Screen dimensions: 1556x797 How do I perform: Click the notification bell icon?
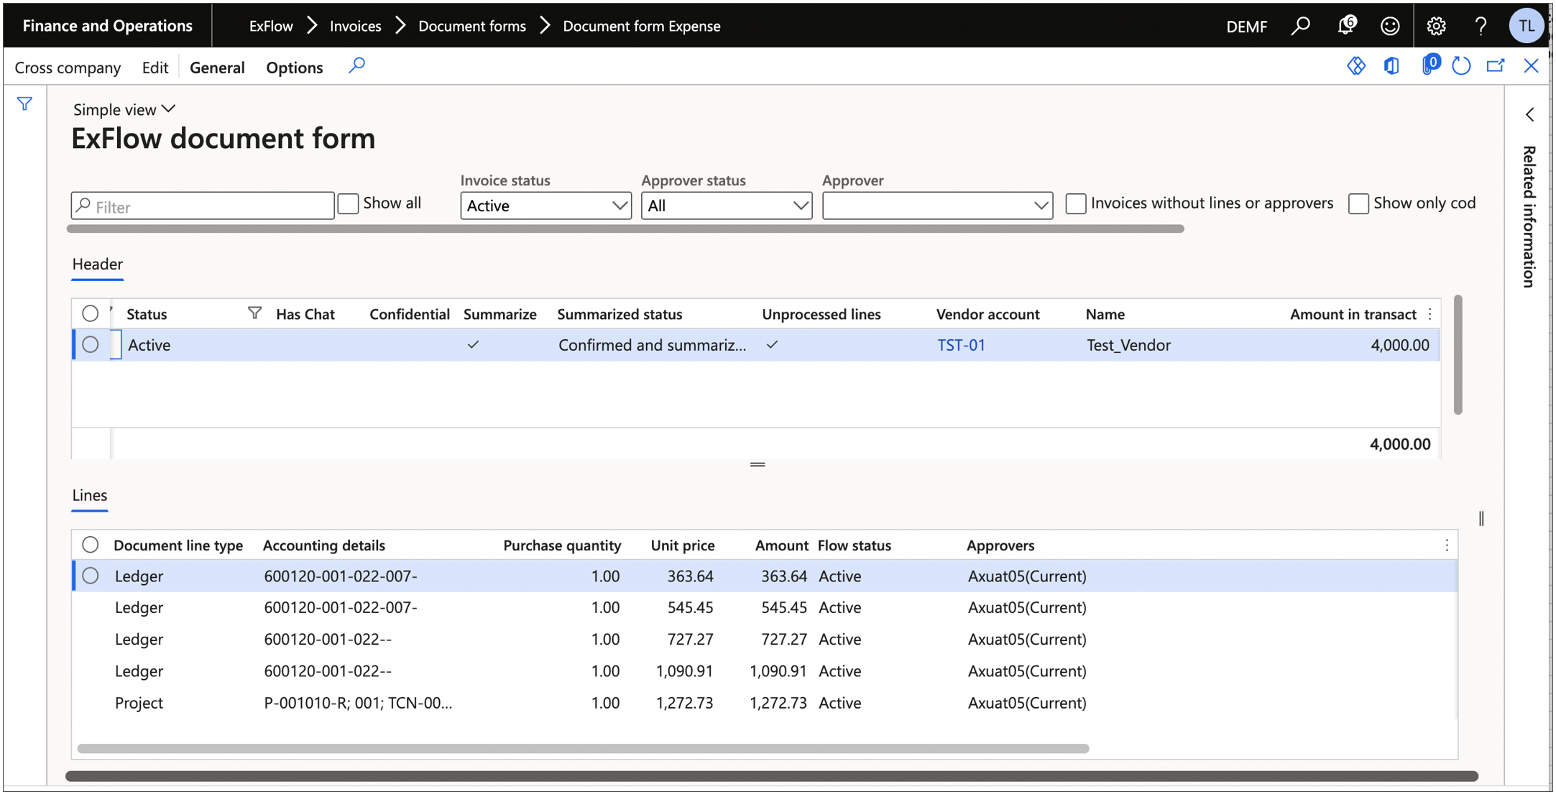tap(1347, 22)
